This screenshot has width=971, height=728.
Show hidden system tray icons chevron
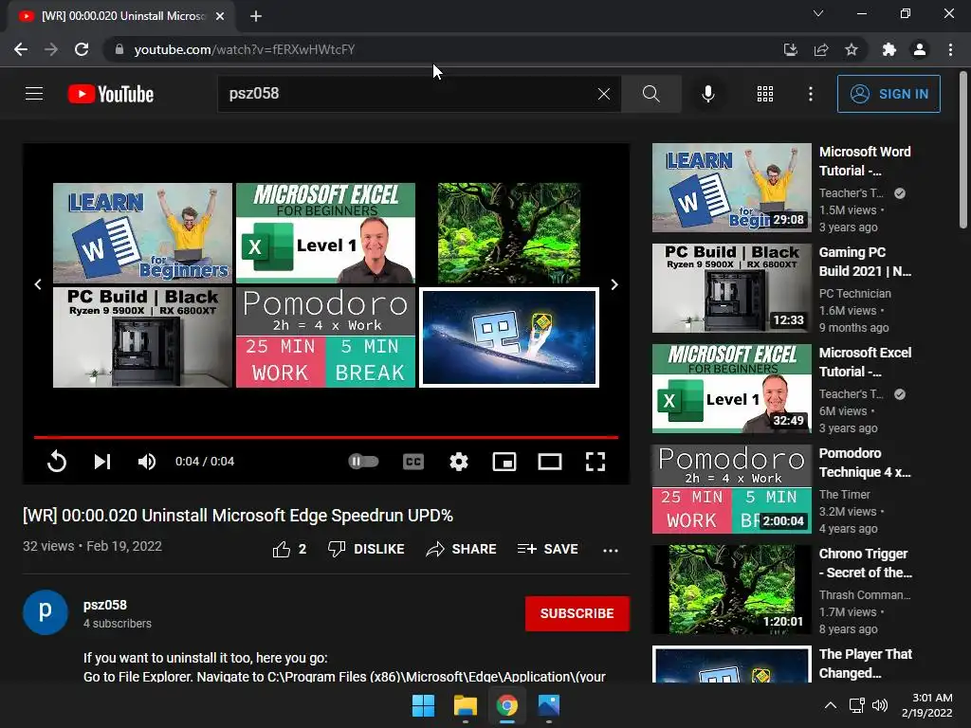pos(831,705)
